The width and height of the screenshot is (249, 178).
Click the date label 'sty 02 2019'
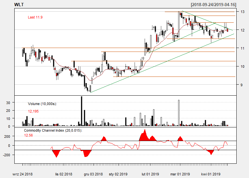(118, 174)
